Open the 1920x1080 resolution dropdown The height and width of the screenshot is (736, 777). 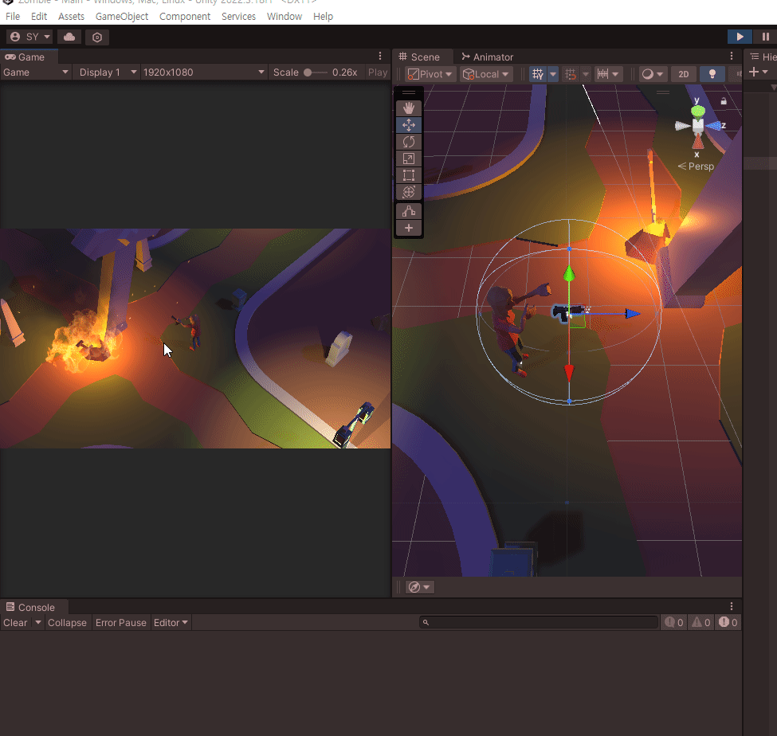(x=204, y=72)
